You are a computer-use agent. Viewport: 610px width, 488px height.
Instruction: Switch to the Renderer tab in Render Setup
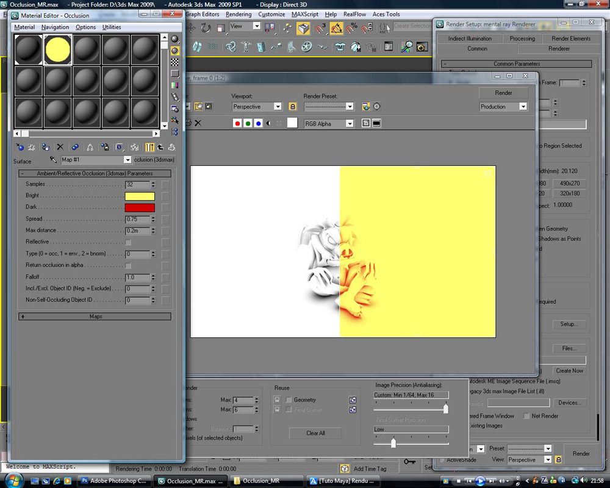pyautogui.click(x=560, y=49)
